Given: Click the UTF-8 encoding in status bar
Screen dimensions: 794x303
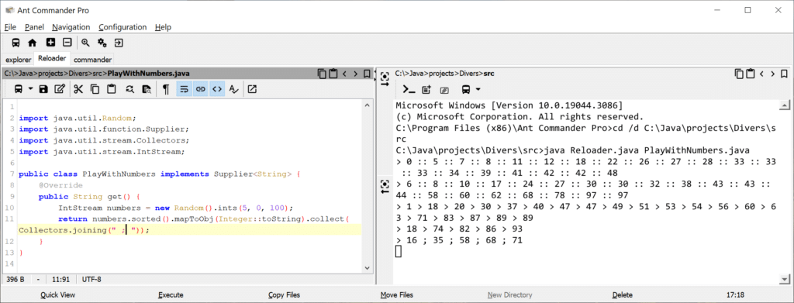Looking at the screenshot, I should [91, 279].
